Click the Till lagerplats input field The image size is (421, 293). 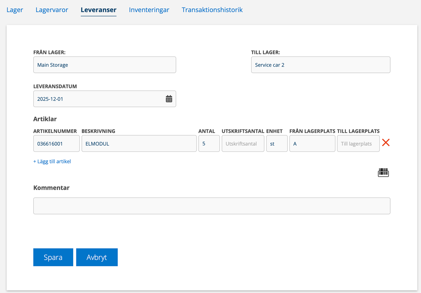point(358,144)
